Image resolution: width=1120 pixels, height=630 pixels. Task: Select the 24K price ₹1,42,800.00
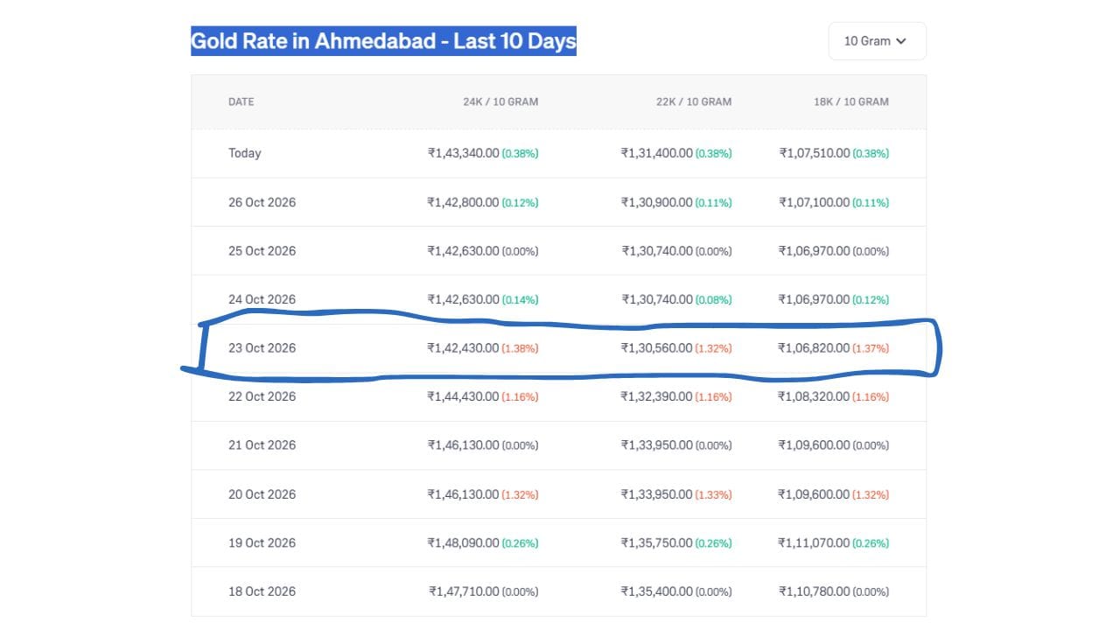point(464,202)
